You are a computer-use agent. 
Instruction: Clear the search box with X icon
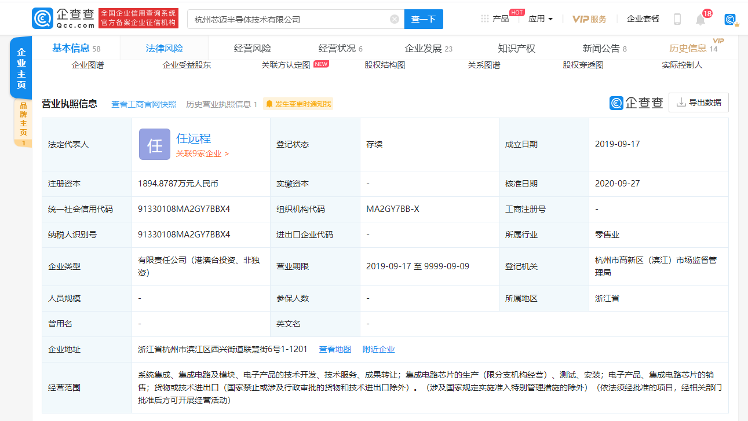395,19
